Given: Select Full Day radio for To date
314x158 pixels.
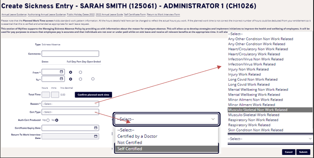Looking at the screenshot, I should click(x=71, y=79).
